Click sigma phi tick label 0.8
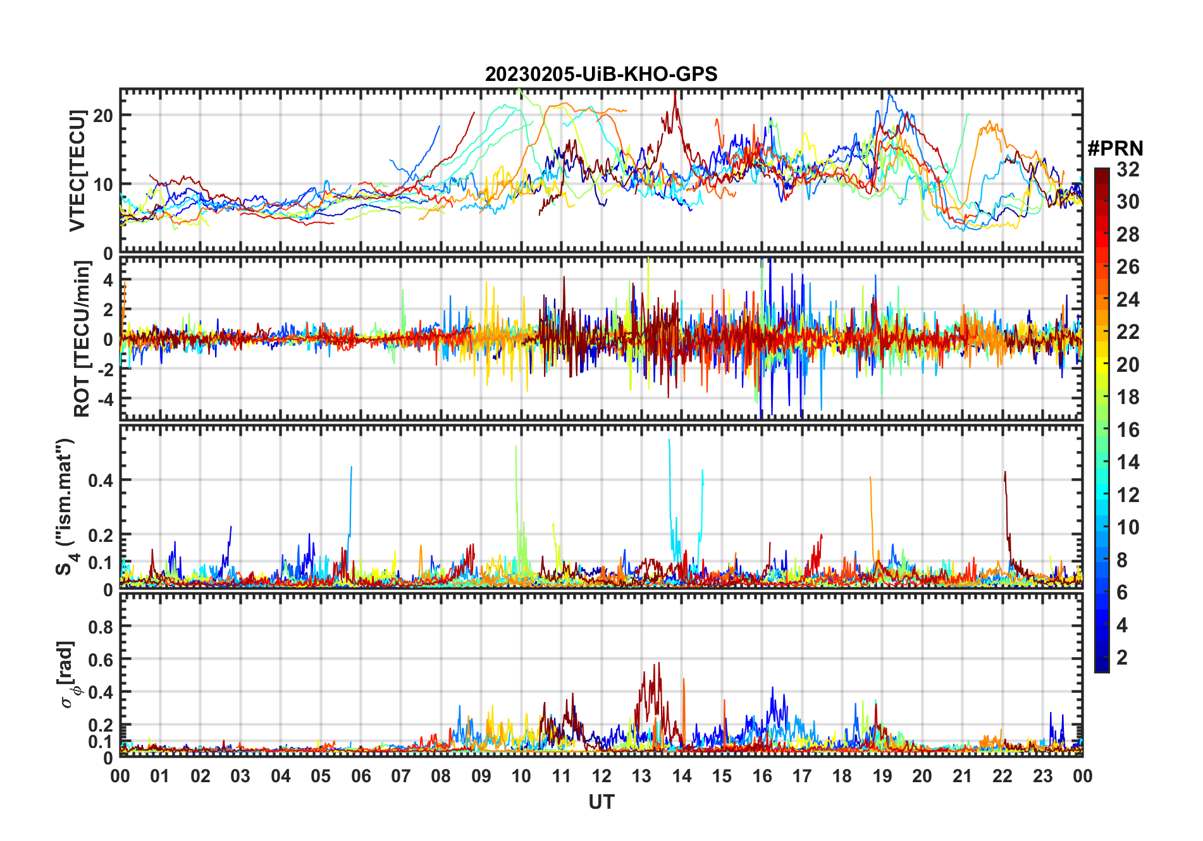 (101, 627)
